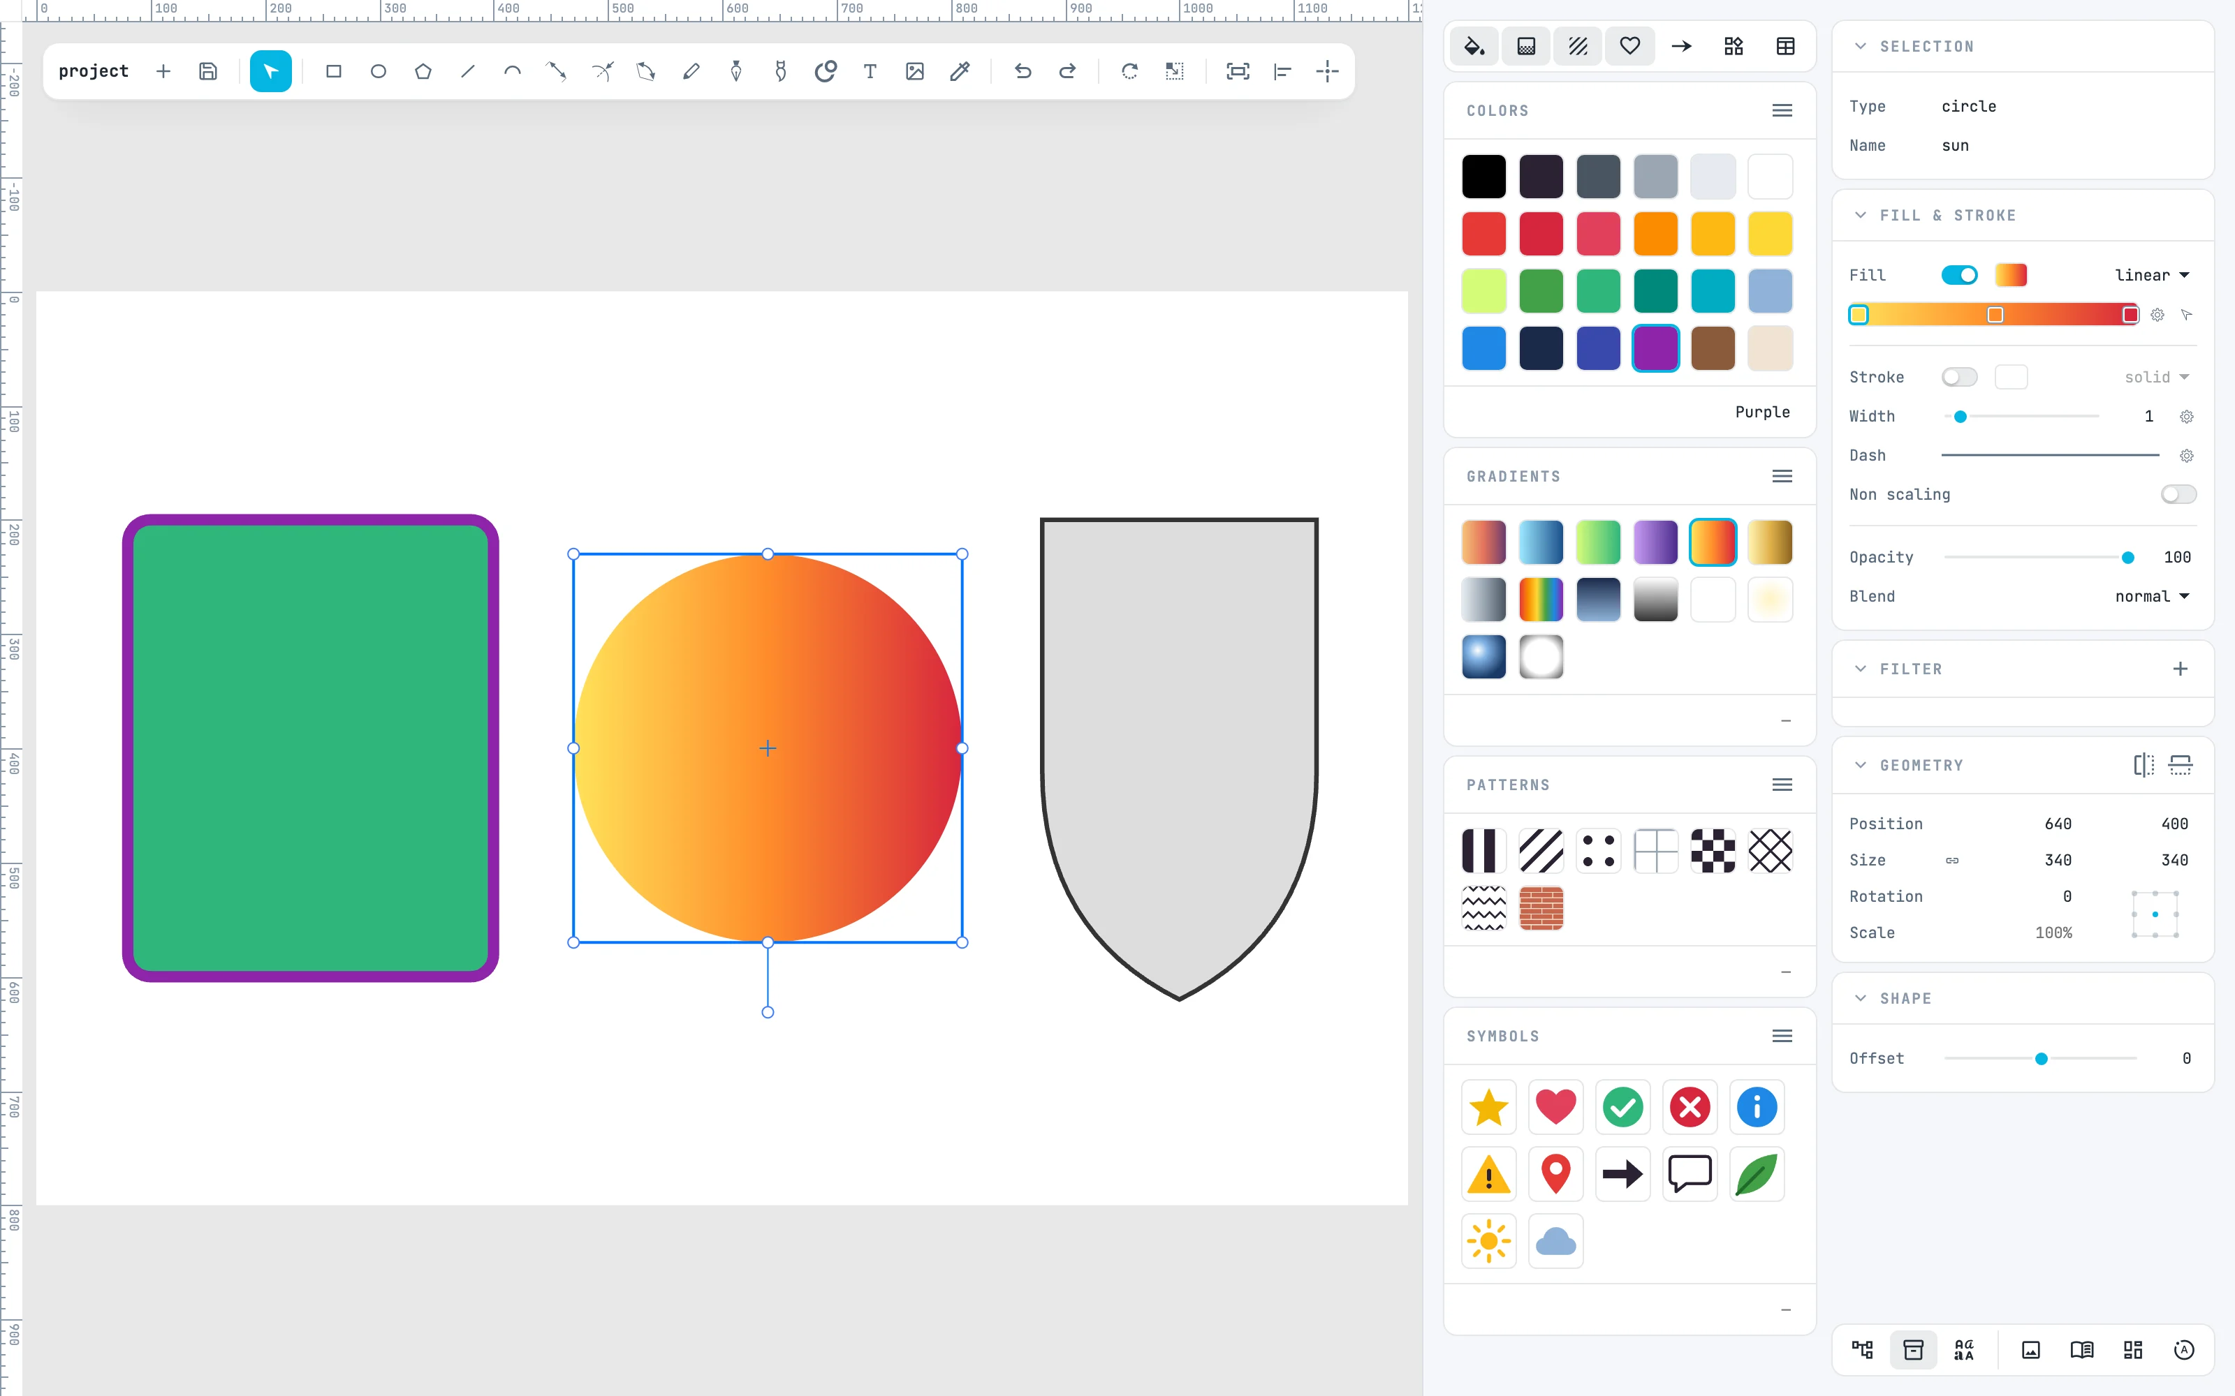
Task: Collapse the GEOMETRY section
Action: click(x=1861, y=766)
